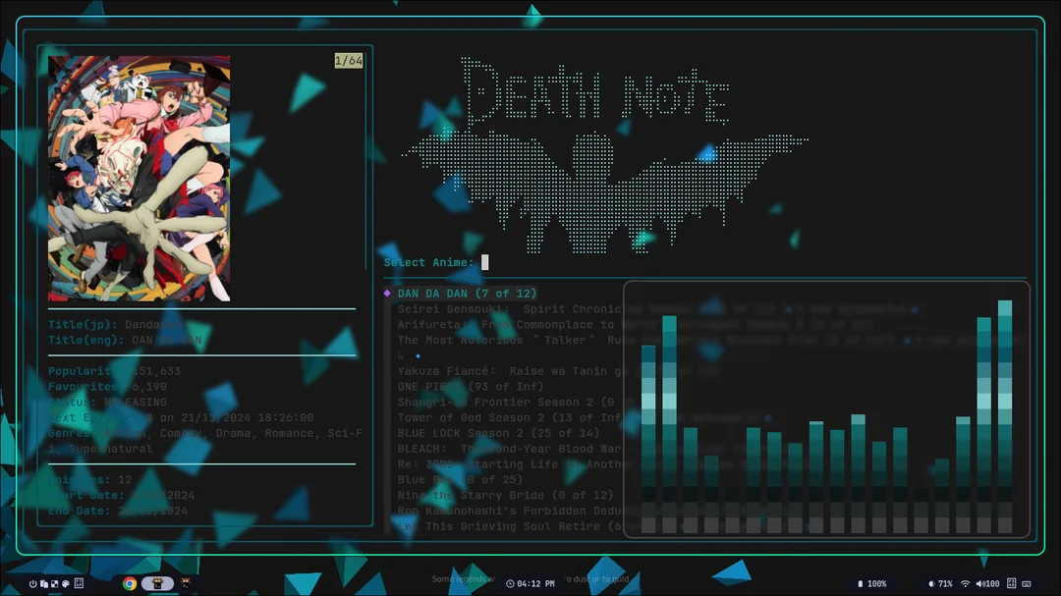Click the Genres line in preview
1061x596 pixels.
pyautogui.click(x=205, y=441)
